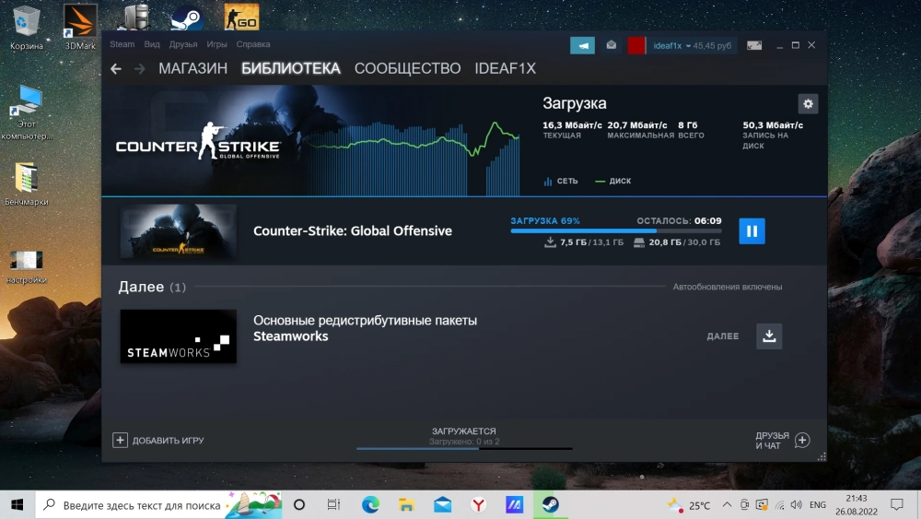
Task: Switch Steam to Big Picture mode
Action: point(754,45)
